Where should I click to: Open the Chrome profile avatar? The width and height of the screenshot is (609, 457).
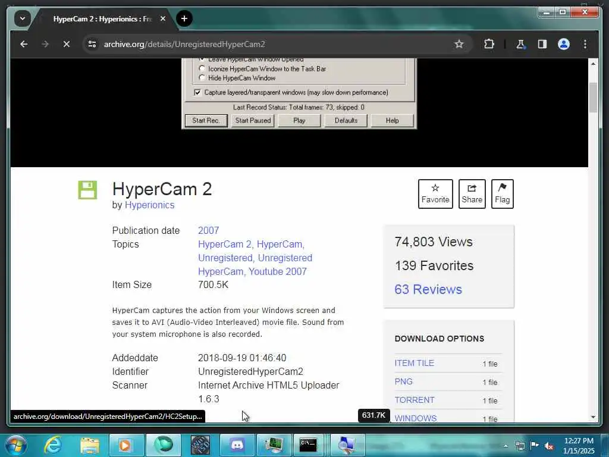(x=564, y=44)
